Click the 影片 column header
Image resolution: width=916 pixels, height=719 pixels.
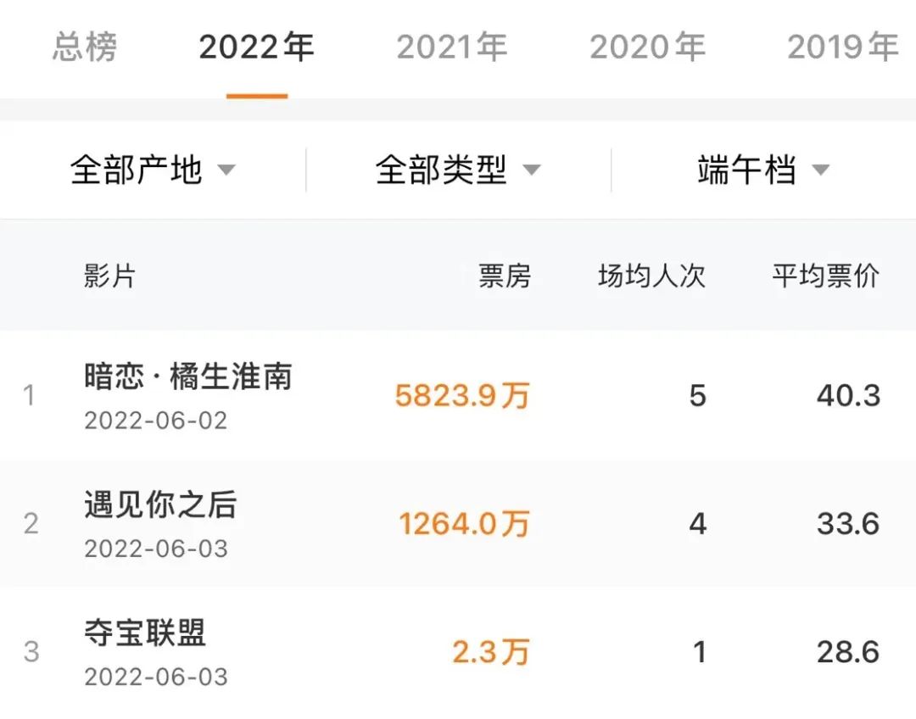click(109, 276)
